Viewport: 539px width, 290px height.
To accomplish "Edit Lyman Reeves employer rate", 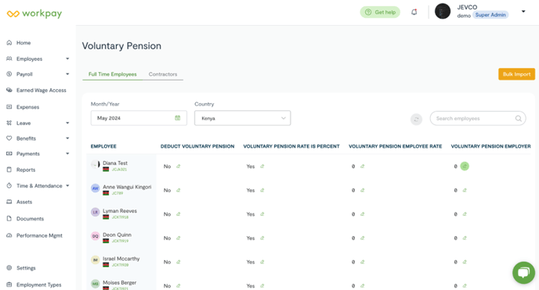I will tap(465, 214).
